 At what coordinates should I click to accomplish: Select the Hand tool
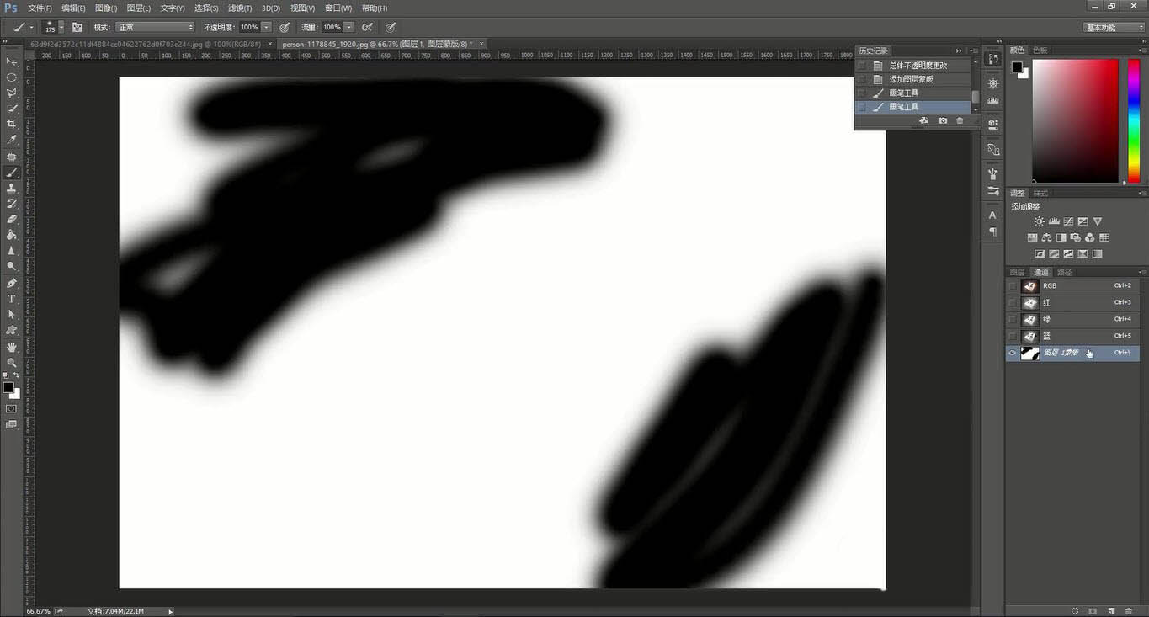12,347
